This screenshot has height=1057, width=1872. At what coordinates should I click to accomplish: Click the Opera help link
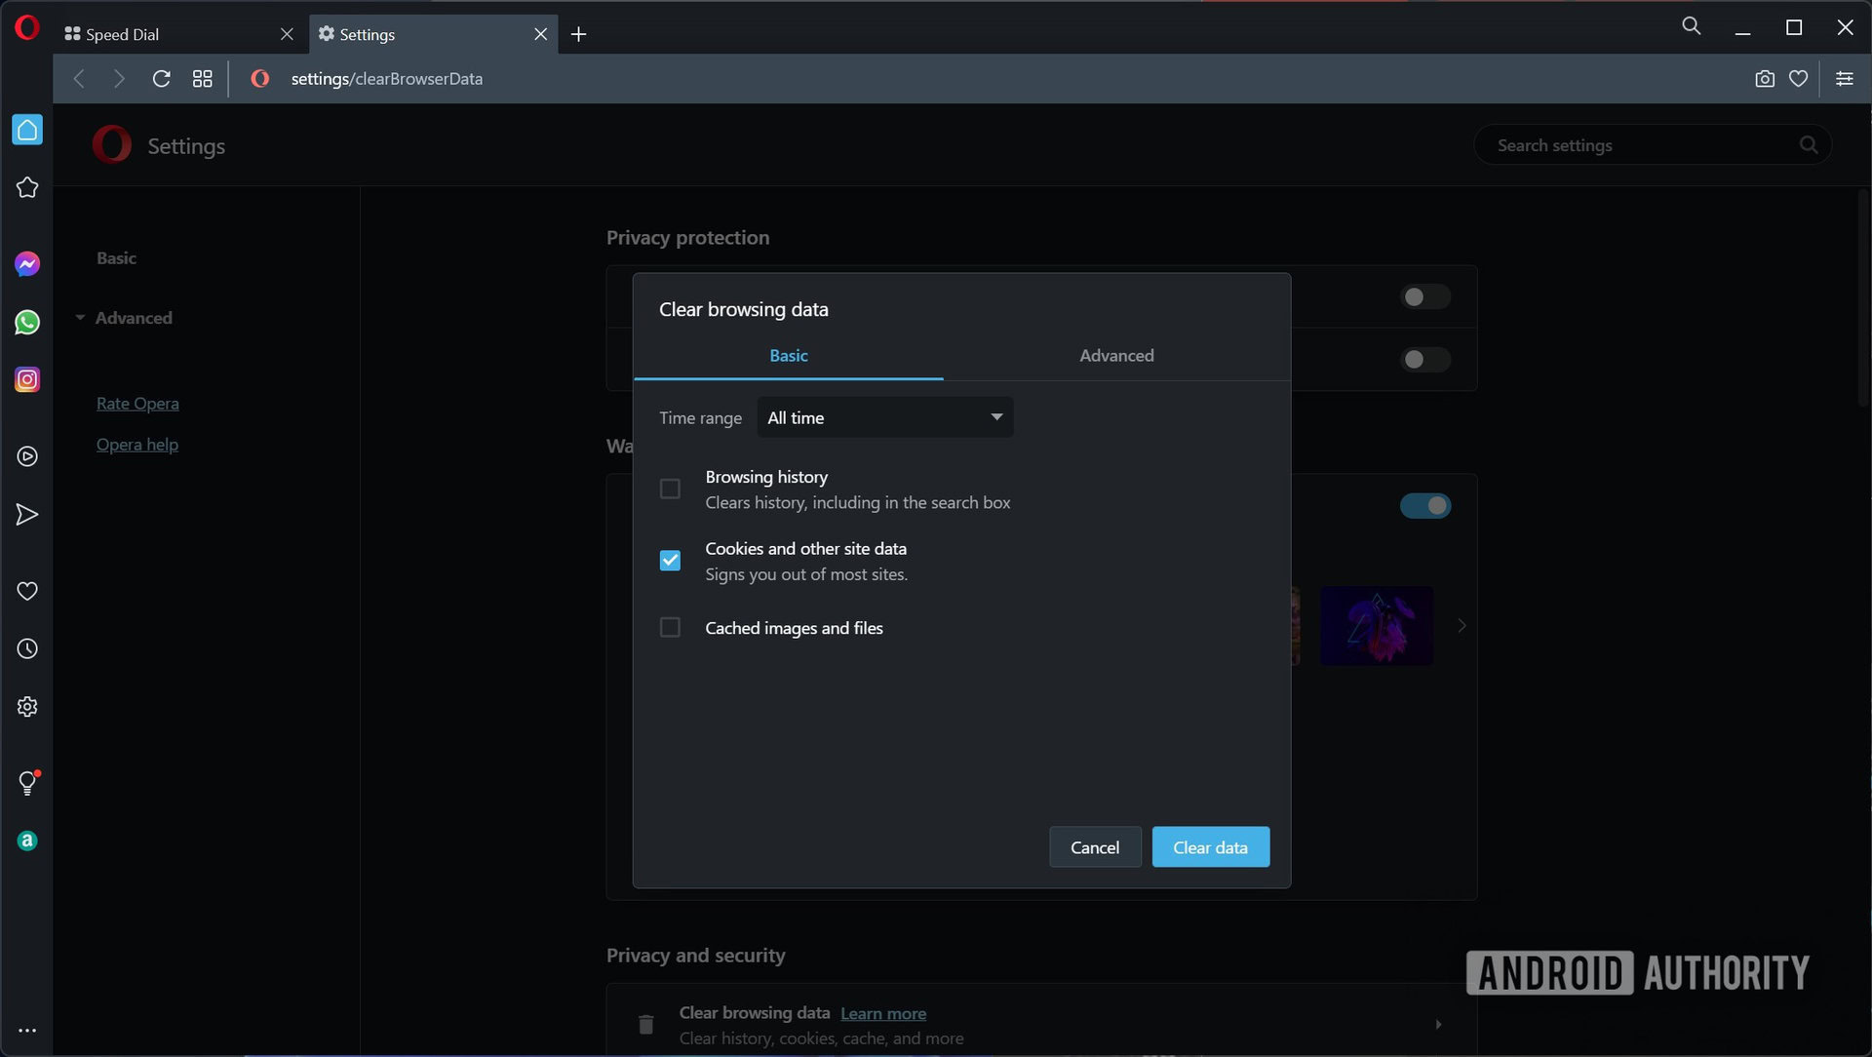click(136, 444)
